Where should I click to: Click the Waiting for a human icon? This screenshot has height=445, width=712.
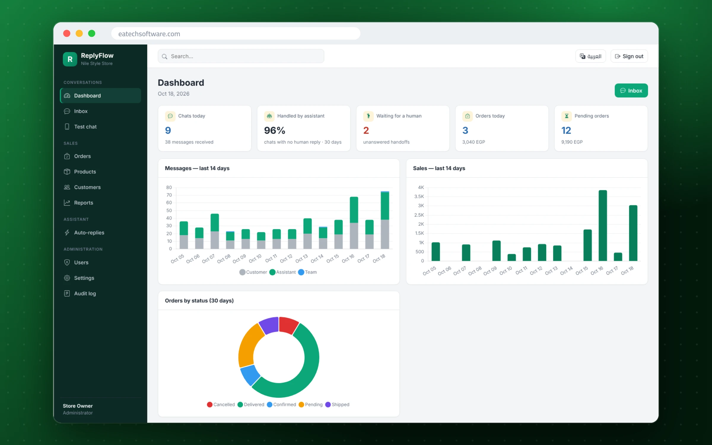click(368, 116)
